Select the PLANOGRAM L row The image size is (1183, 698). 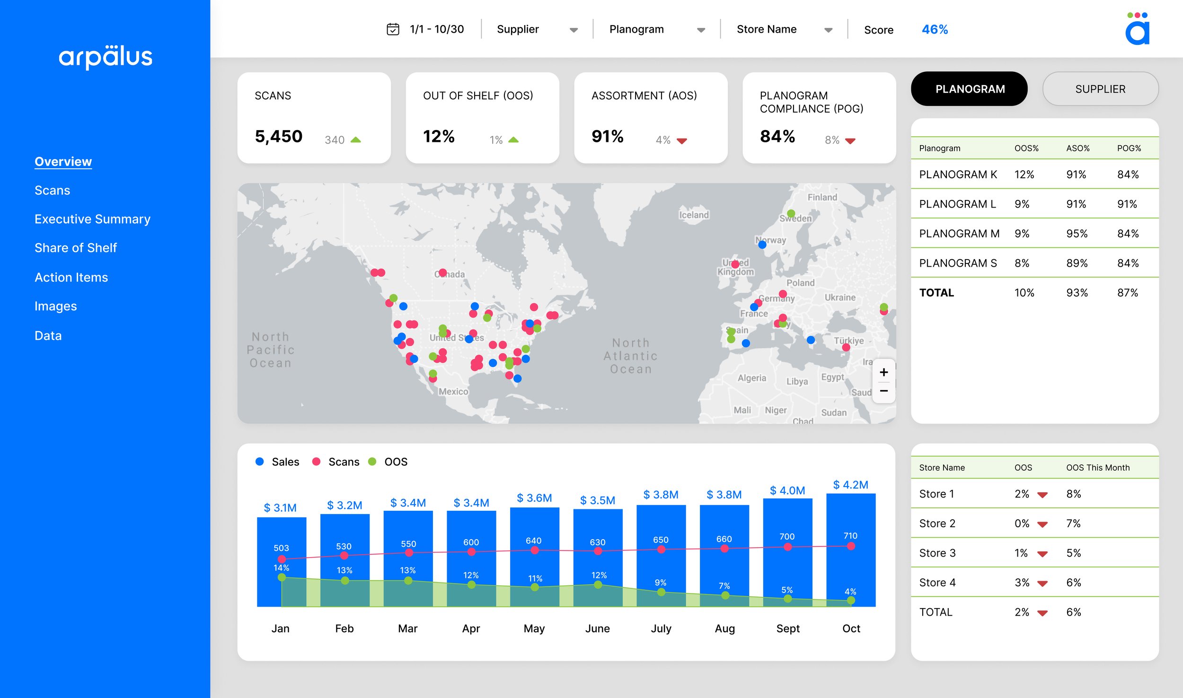[1035, 204]
